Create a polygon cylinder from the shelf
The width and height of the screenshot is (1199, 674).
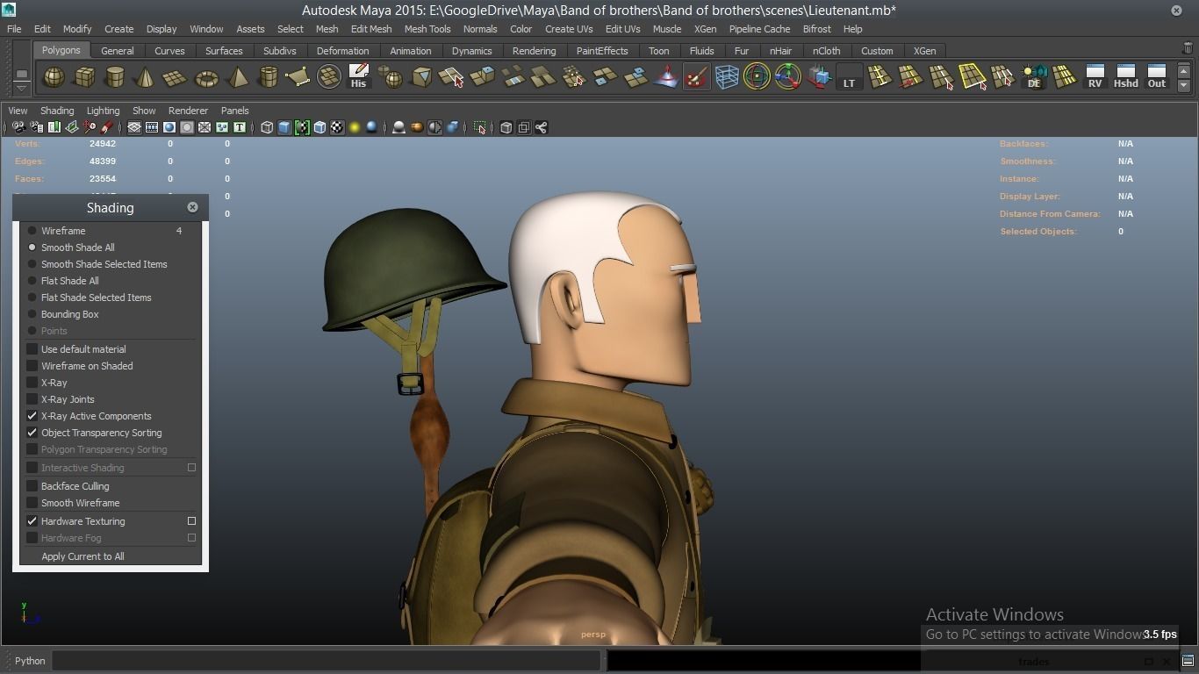tap(115, 77)
